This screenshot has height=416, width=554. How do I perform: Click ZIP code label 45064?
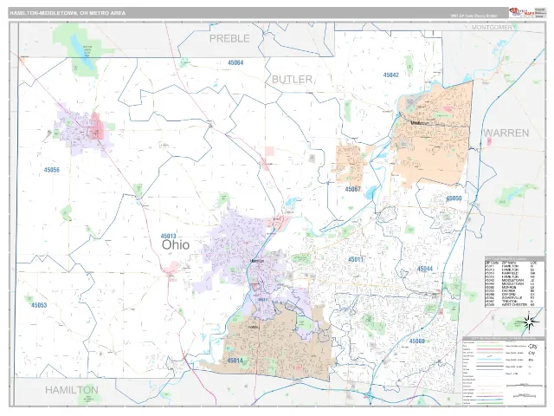tap(235, 62)
